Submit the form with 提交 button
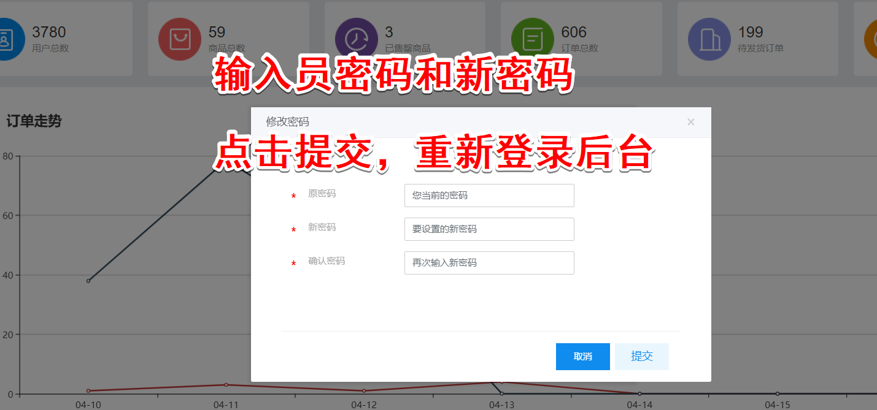Viewport: 877px width, 410px height. click(x=642, y=357)
